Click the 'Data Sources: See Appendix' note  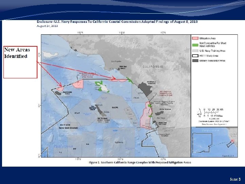214,124
